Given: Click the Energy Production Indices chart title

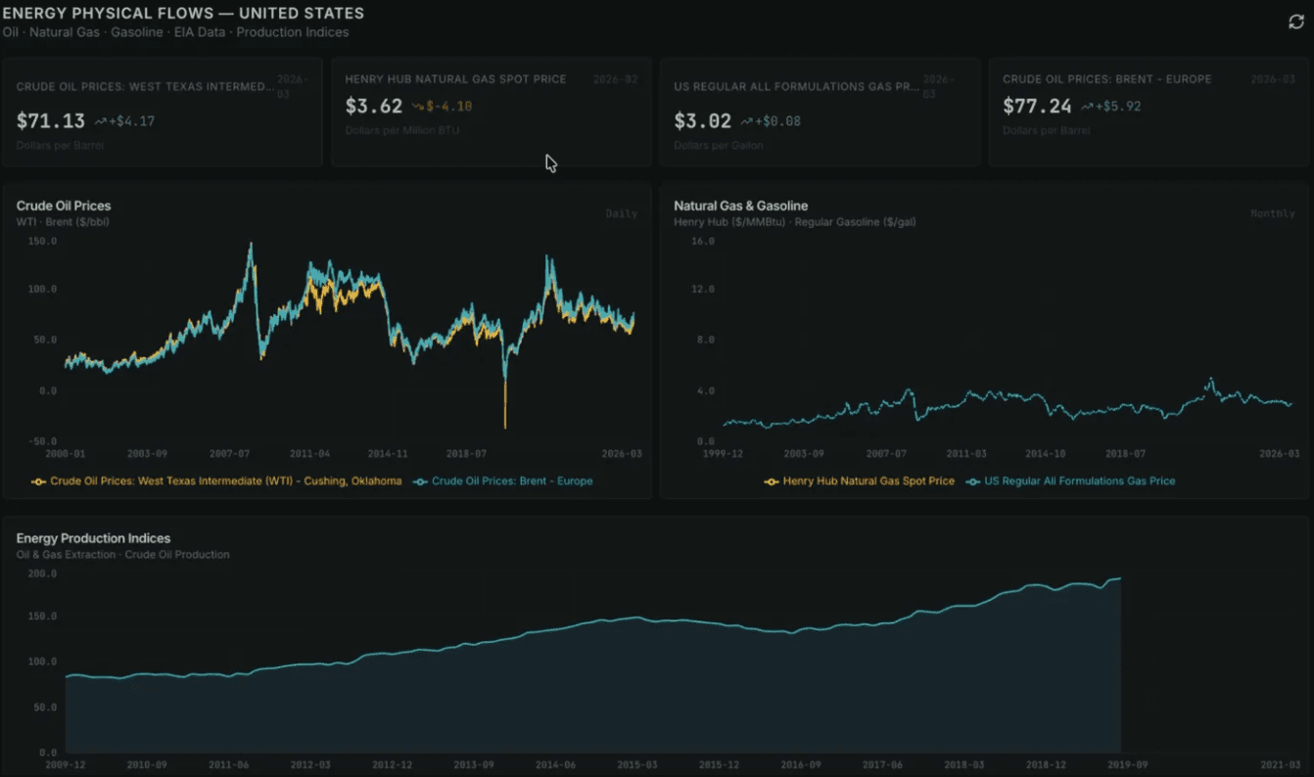Looking at the screenshot, I should coord(93,538).
